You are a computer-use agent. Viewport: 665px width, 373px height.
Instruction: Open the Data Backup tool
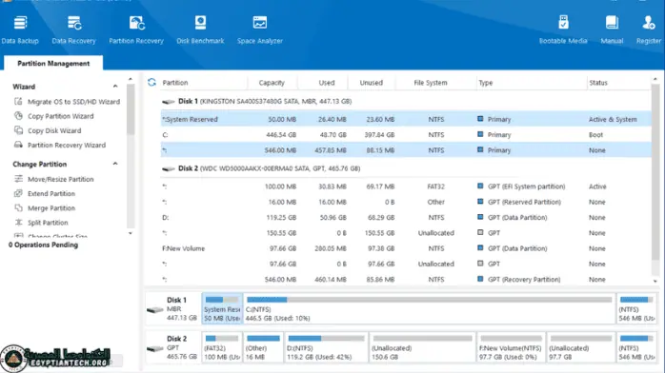[20, 29]
